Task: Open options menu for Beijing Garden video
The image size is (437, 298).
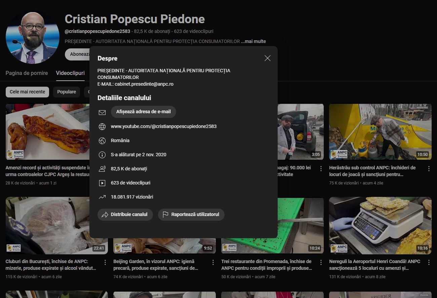Action: tap(213, 262)
